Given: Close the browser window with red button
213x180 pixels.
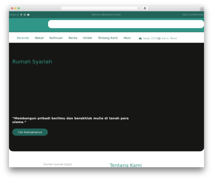Looking at the screenshot, I should coord(12,9).
